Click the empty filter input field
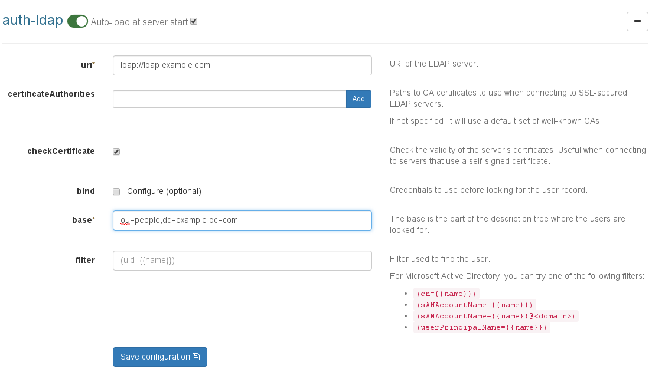The image size is (652, 372). (x=242, y=260)
